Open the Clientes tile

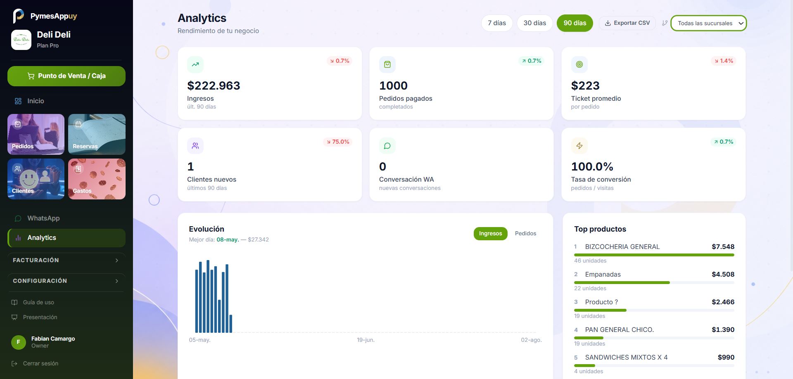click(x=36, y=179)
